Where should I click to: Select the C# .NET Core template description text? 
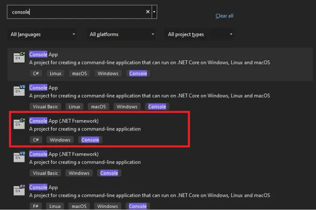point(150,62)
